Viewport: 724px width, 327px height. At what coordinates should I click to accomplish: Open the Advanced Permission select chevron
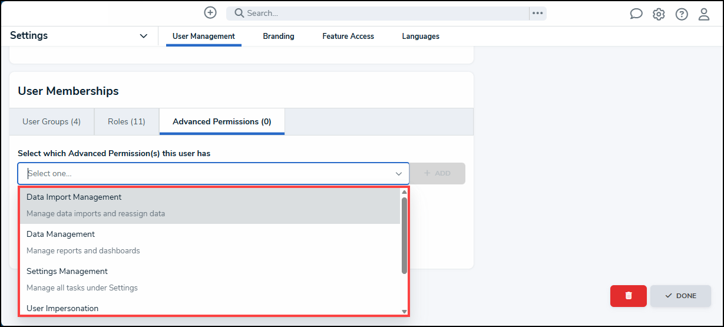(399, 174)
